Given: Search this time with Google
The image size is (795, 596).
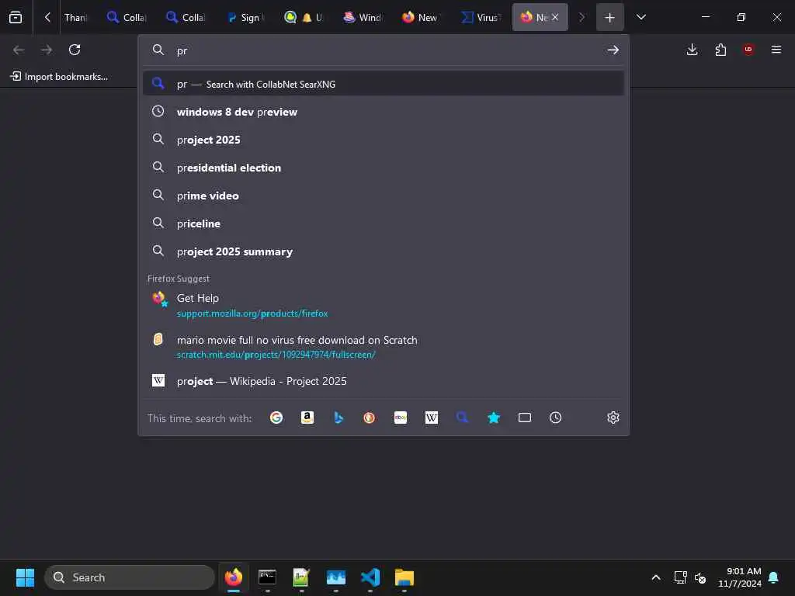Looking at the screenshot, I should point(276,418).
